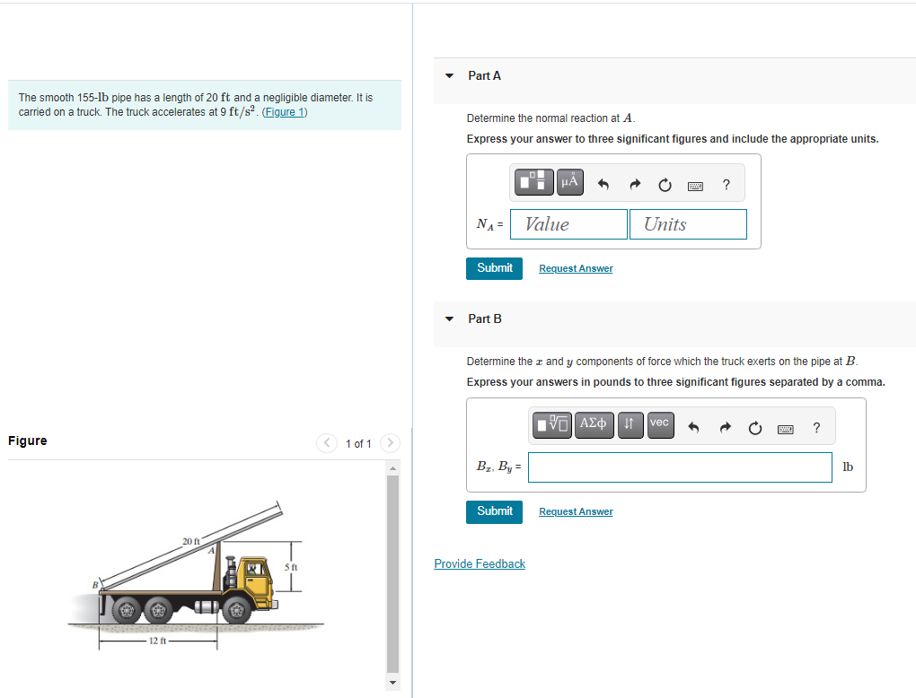The height and width of the screenshot is (698, 916).
Task: Collapse the Part A section
Action: 449,76
